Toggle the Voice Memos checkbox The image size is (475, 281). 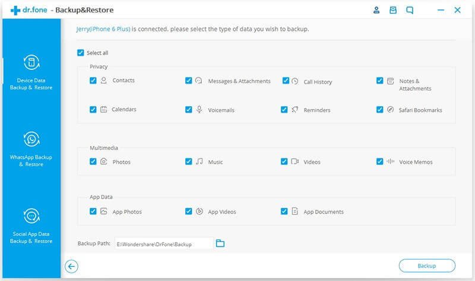coord(379,161)
